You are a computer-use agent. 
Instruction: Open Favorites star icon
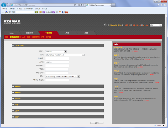click(162, 5)
